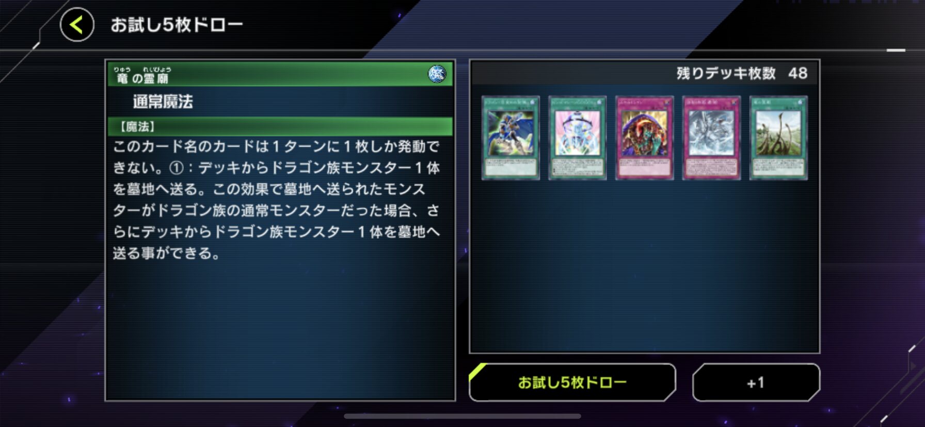Tap the spell attribute icon beside 竜の霊廟

click(x=437, y=74)
